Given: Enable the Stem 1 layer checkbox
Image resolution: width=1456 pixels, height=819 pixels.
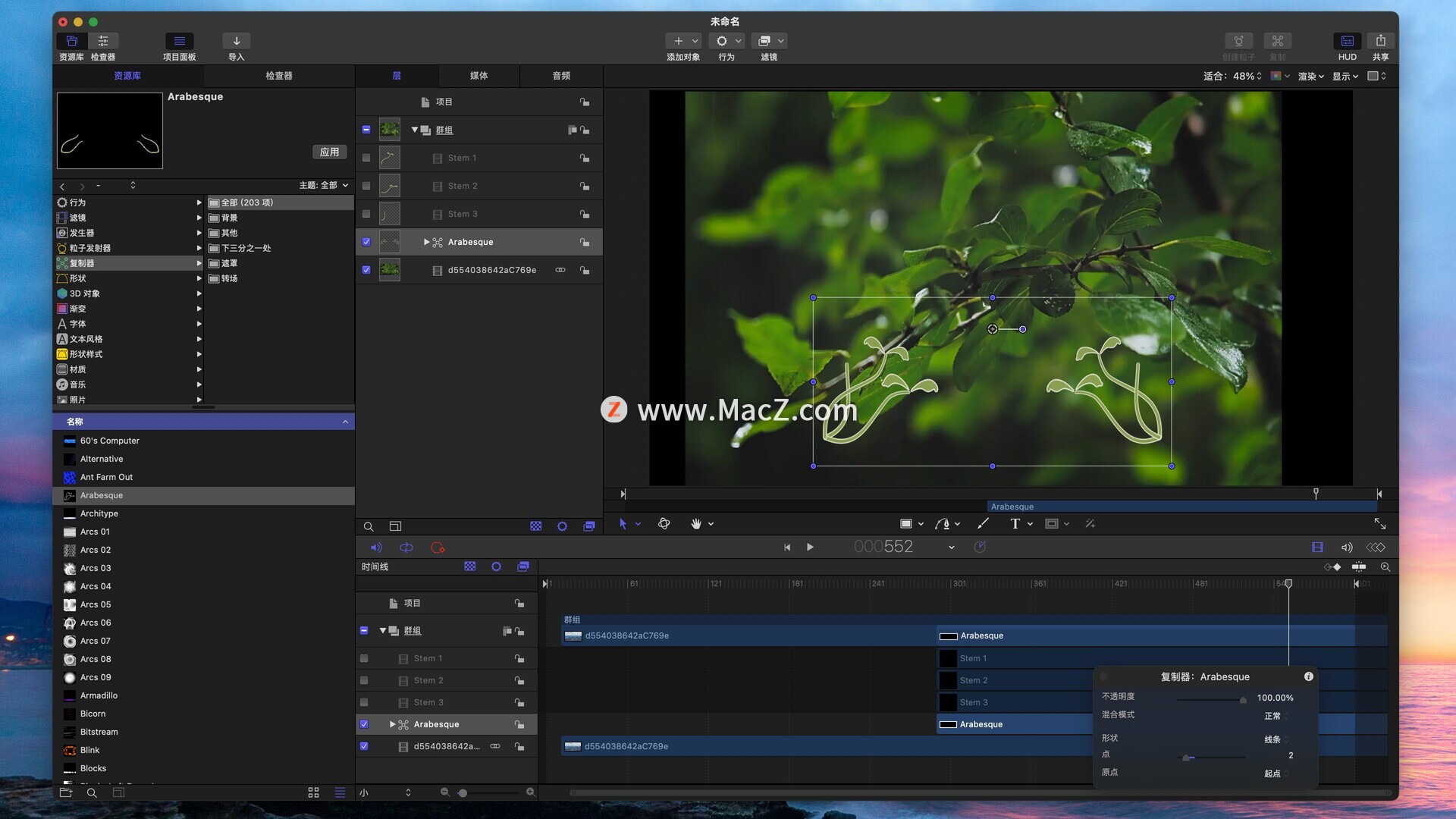Looking at the screenshot, I should pos(366,158).
